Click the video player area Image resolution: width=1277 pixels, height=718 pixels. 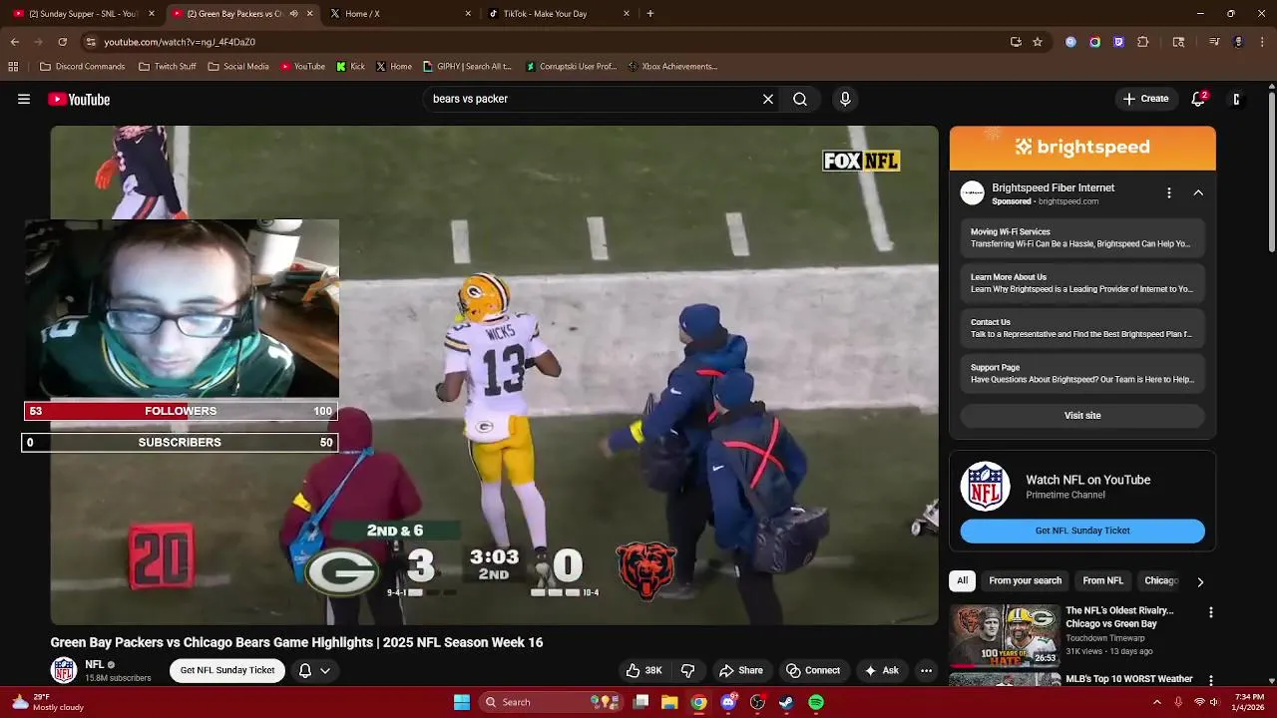click(x=494, y=375)
